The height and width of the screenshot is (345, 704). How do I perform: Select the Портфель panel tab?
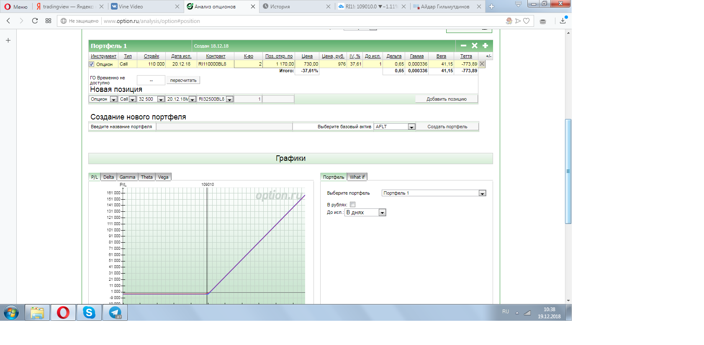[x=334, y=177]
